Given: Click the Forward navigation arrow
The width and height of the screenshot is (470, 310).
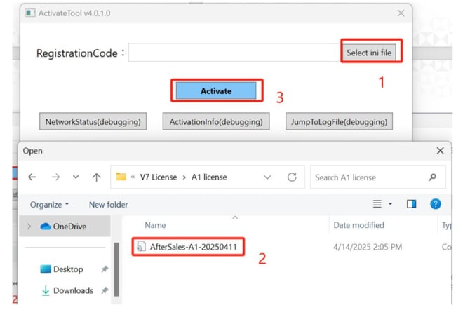Looking at the screenshot, I should tap(54, 177).
